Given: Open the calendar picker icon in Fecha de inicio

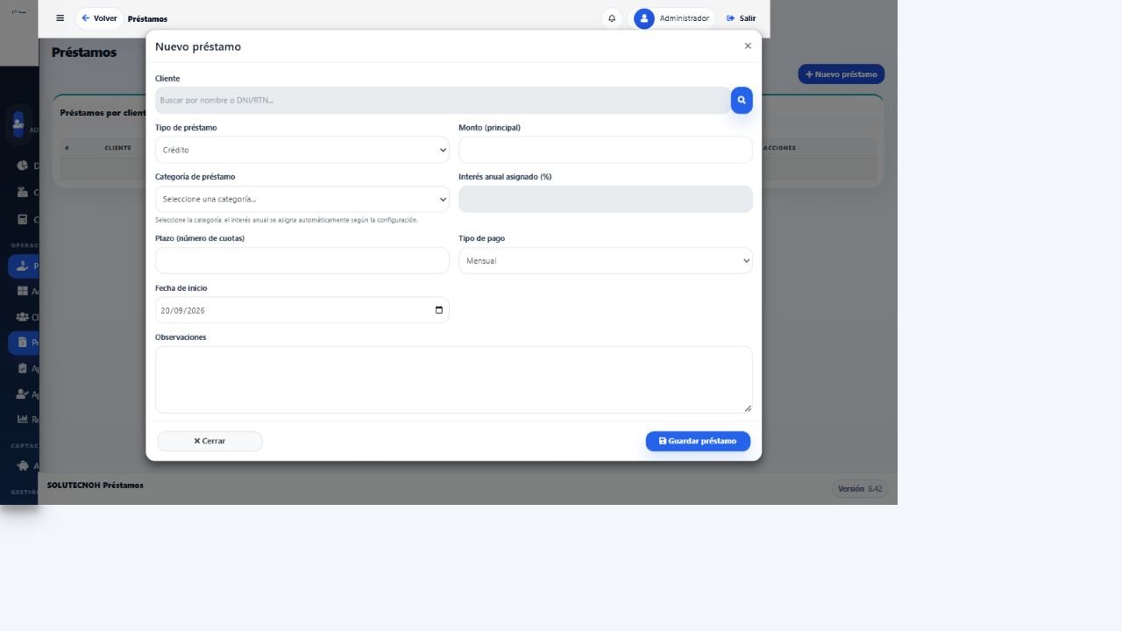Looking at the screenshot, I should (439, 310).
